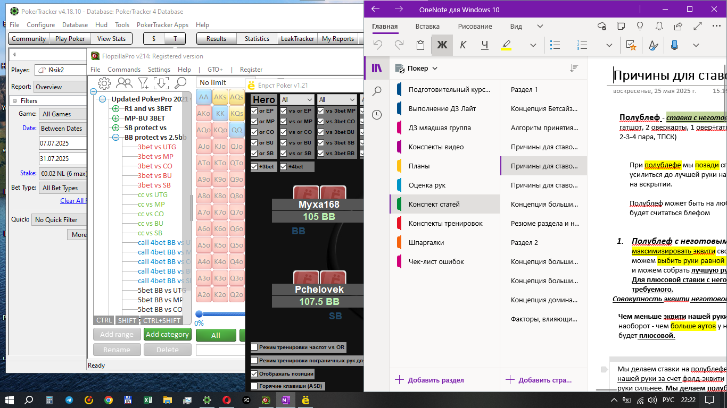The image size is (727, 408).
Task: Insert a bulleted list in OneNote
Action: 555,45
